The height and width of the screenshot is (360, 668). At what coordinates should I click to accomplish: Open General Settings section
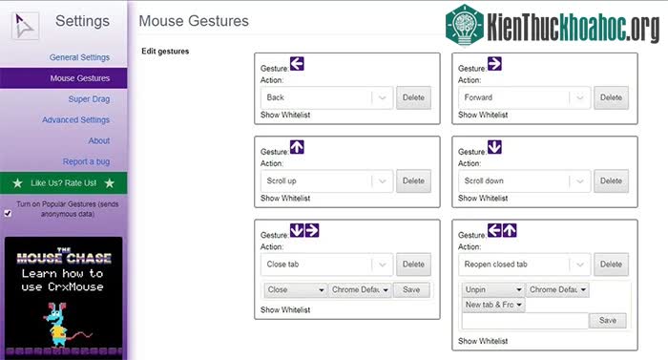(79, 57)
